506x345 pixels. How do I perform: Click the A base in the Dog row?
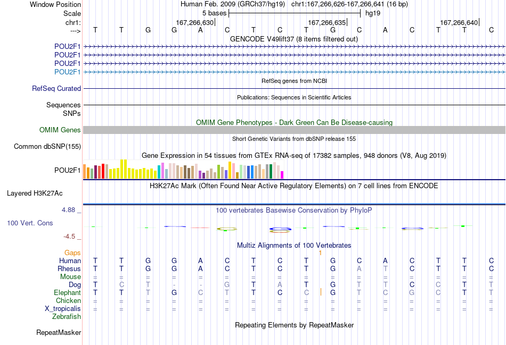[280, 284]
